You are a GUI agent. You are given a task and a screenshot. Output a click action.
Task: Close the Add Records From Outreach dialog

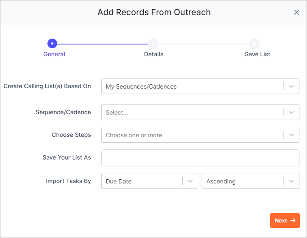[x=297, y=12]
